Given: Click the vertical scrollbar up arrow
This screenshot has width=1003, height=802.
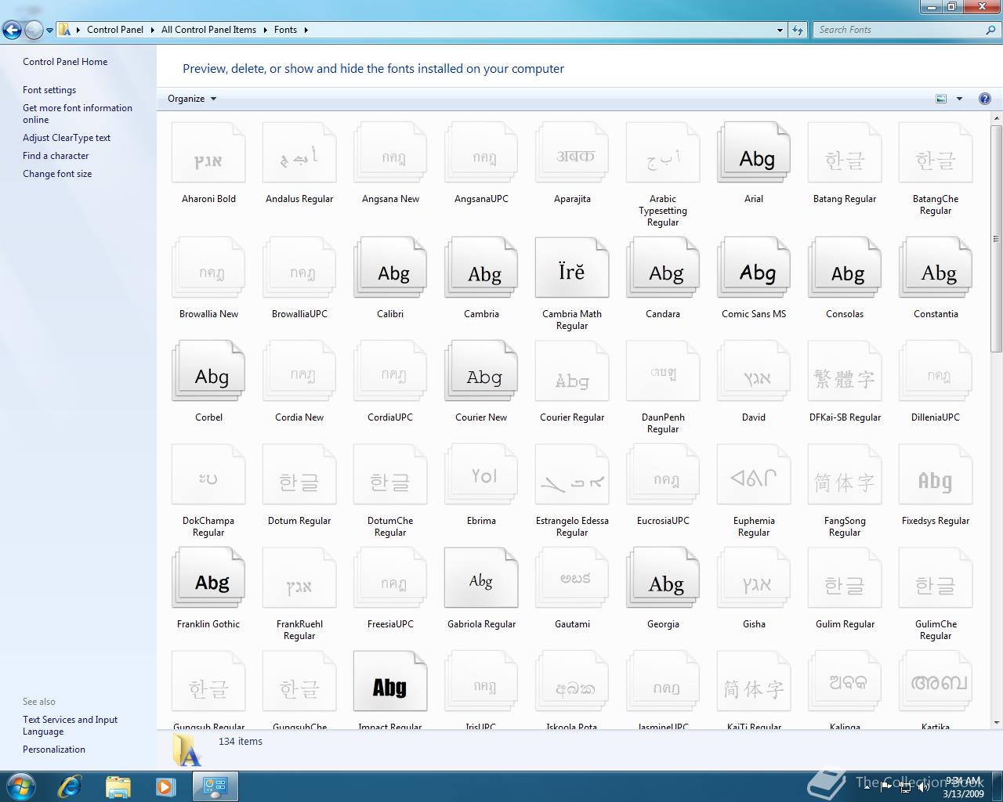Looking at the screenshot, I should 997,118.
